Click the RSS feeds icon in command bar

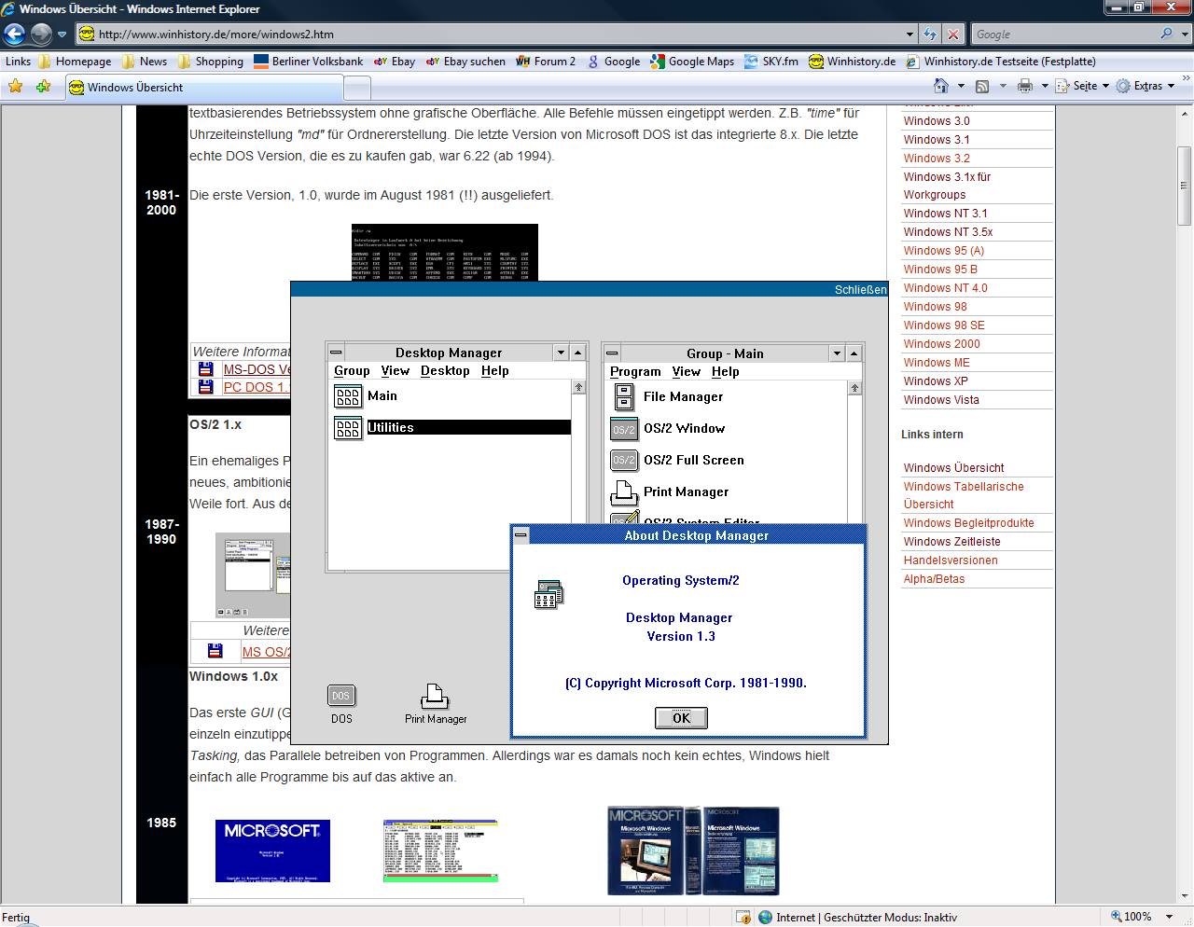coord(982,86)
